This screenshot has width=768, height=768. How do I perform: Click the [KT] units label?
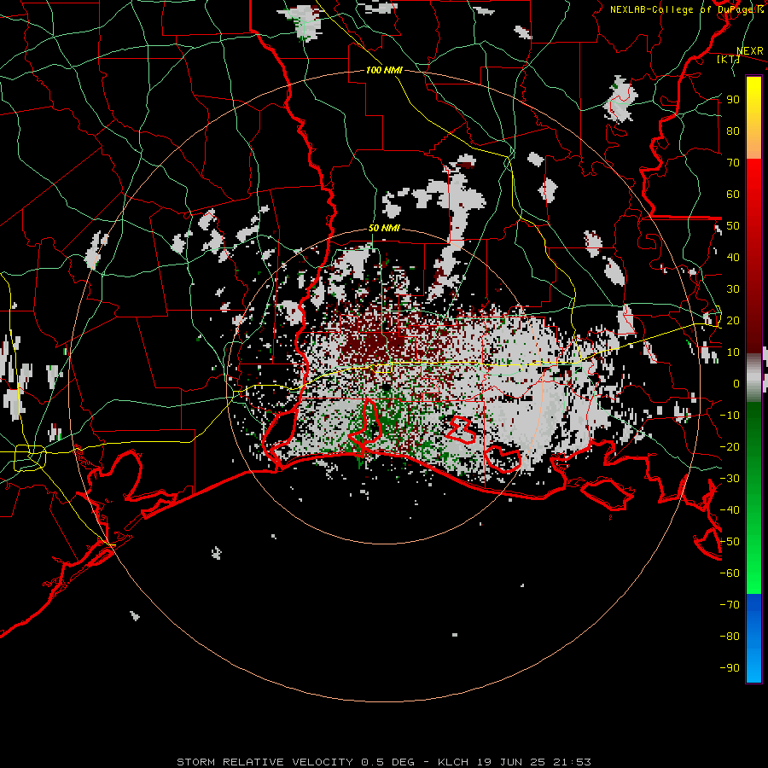pyautogui.click(x=729, y=60)
